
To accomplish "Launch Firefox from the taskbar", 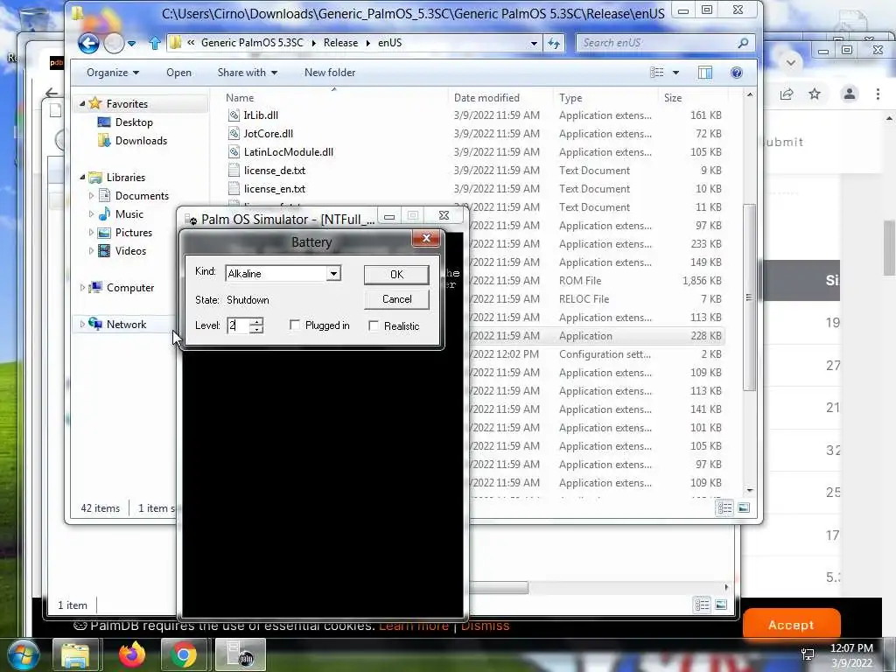I will (132, 654).
